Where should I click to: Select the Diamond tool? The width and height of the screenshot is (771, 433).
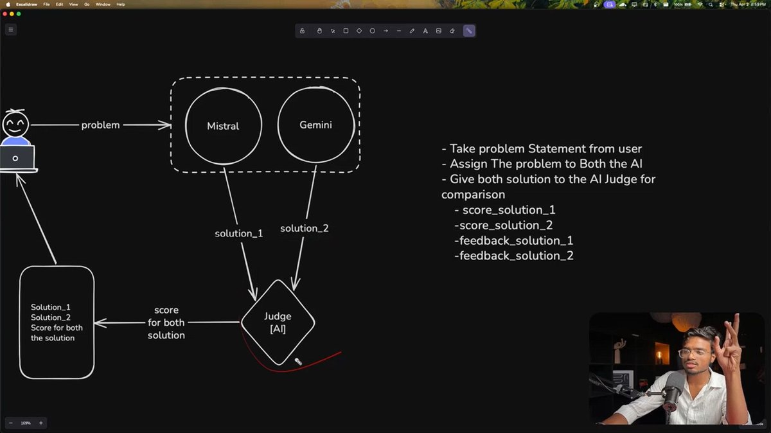359,31
